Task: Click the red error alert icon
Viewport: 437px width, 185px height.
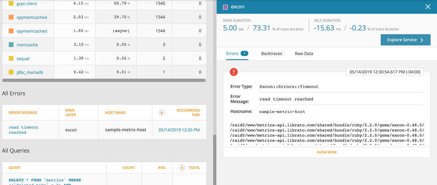Action: coord(233,72)
